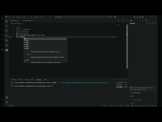Open editor More Actions ellipsis

(126, 21)
